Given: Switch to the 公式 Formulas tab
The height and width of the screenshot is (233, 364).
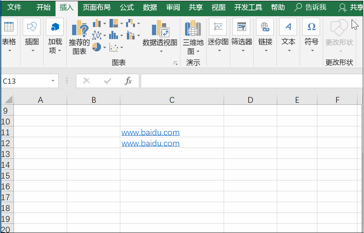Looking at the screenshot, I should pyautogui.click(x=127, y=7).
